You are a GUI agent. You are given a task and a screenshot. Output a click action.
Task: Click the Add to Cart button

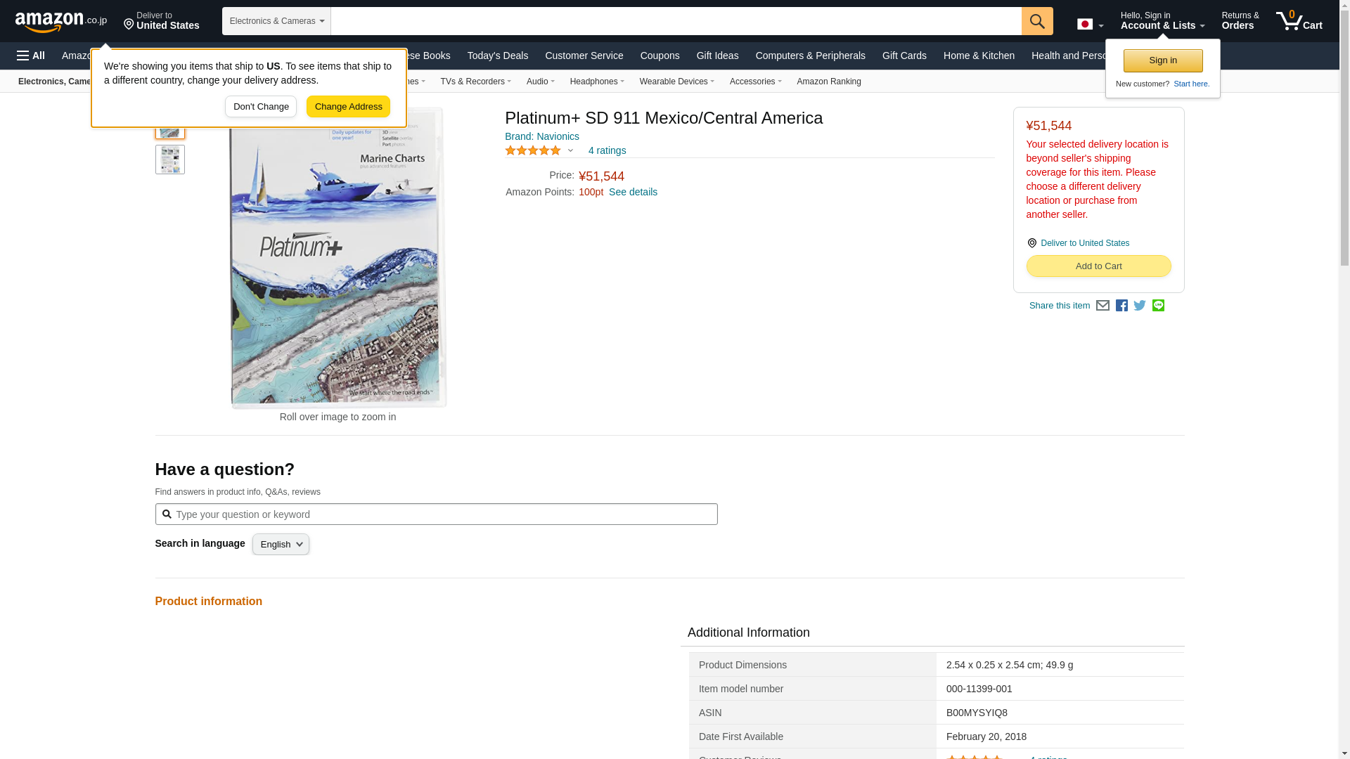pyautogui.click(x=1098, y=266)
